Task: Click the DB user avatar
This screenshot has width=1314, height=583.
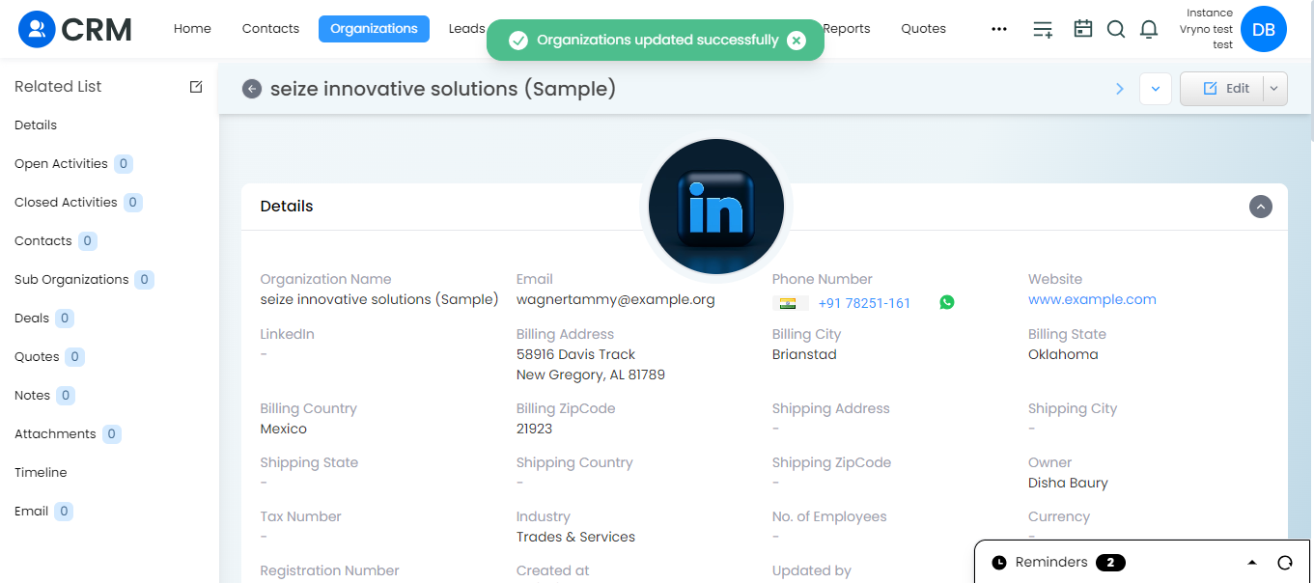Action: coord(1263,29)
